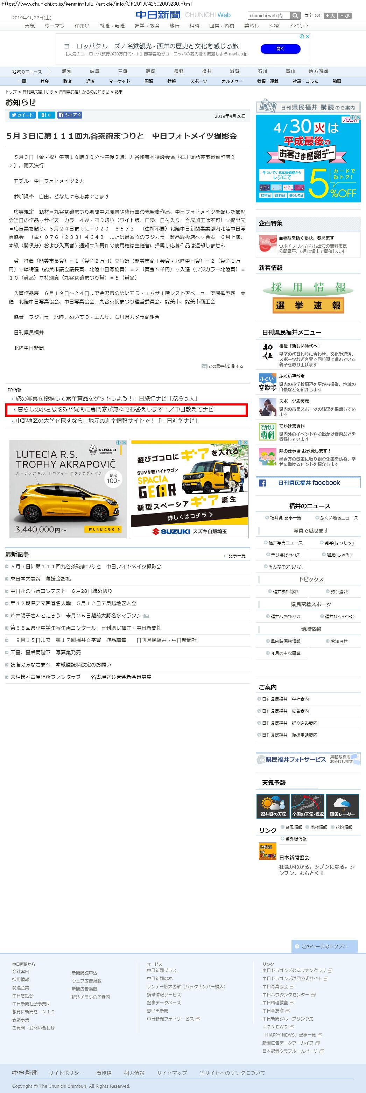Share the article via Twitter ツイート button
The width and height of the screenshot is (366, 1093).
(22, 115)
